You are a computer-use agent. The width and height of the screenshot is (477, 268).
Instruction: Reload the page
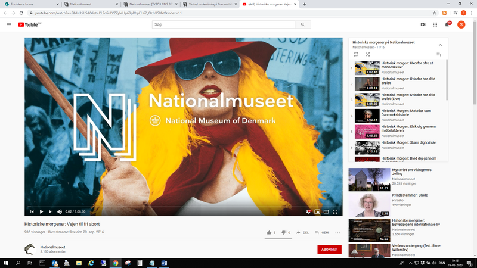(21, 13)
